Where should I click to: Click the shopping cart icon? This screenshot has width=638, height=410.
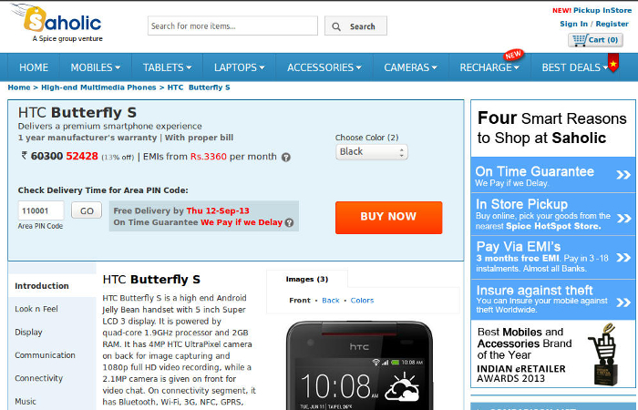coord(580,40)
